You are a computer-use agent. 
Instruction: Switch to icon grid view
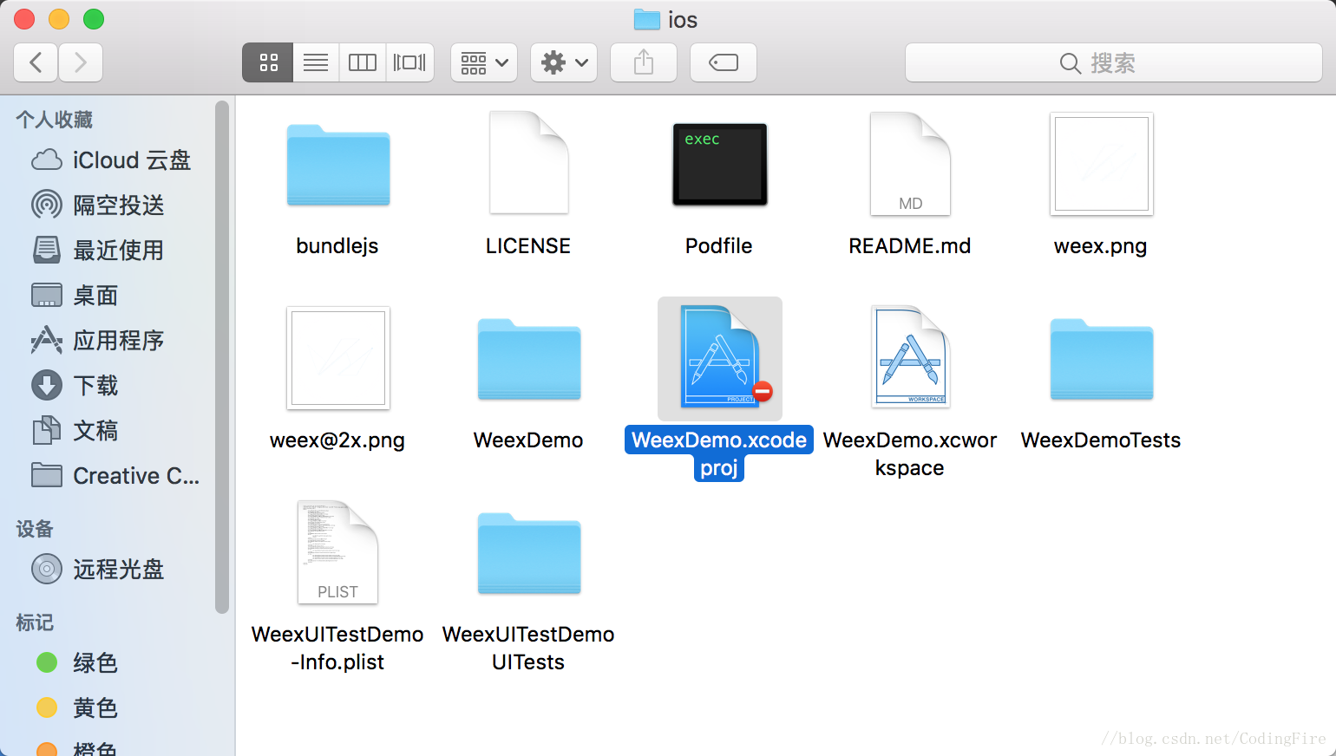pos(268,62)
